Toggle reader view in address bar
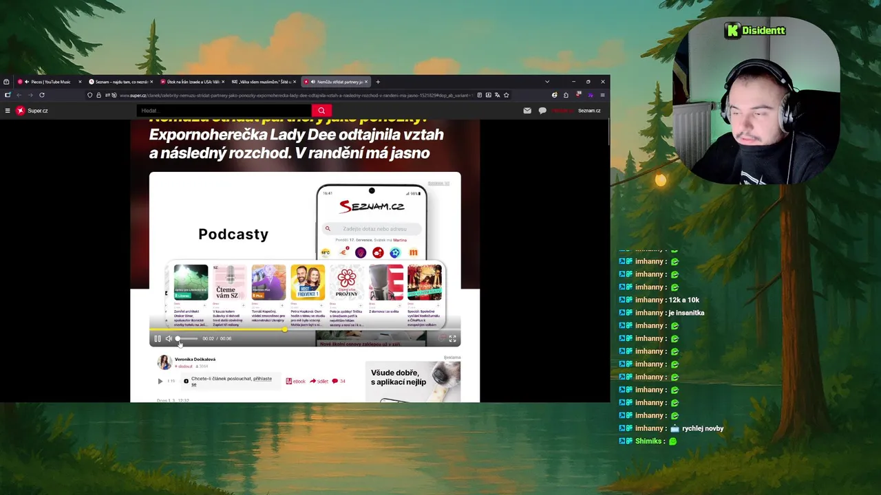The image size is (881, 495). [x=480, y=95]
